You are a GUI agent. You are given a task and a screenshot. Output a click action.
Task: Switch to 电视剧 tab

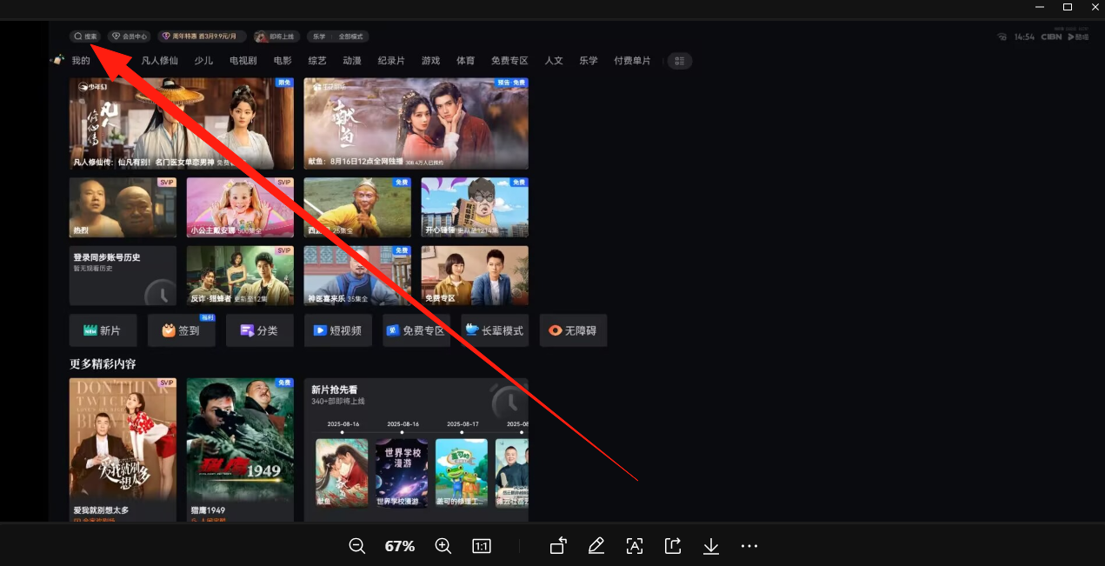point(243,61)
